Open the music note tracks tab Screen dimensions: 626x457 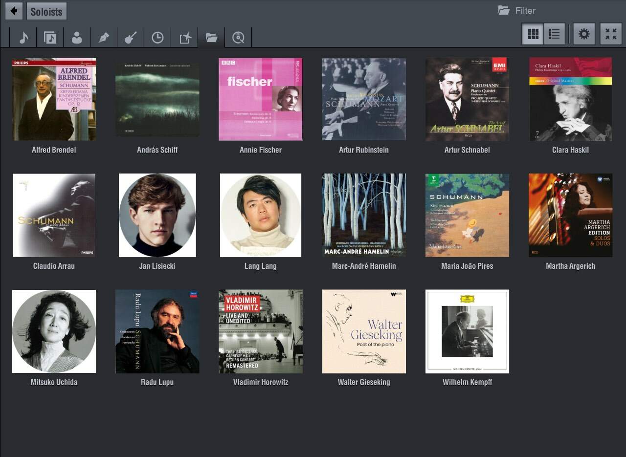coord(23,37)
